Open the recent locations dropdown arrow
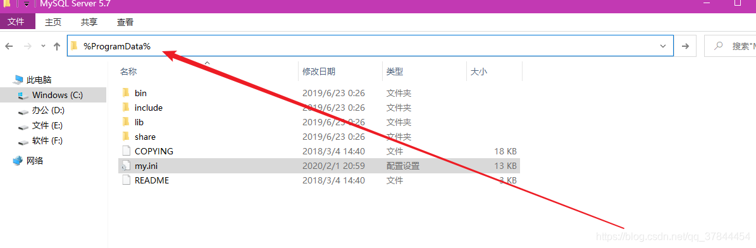The image size is (756, 248). [43, 46]
